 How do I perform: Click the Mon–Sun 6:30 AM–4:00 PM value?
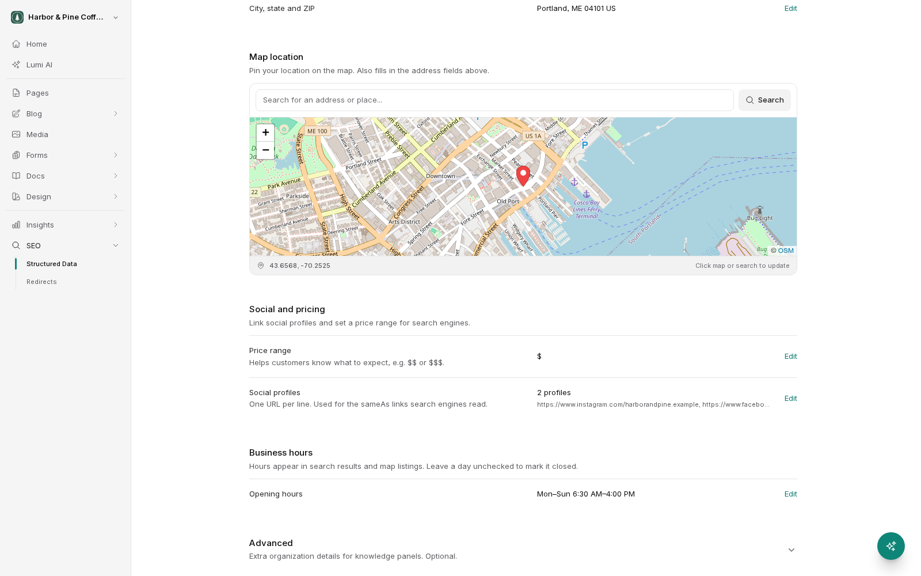point(586,494)
